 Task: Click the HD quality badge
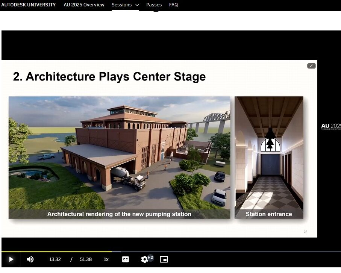(x=150, y=257)
